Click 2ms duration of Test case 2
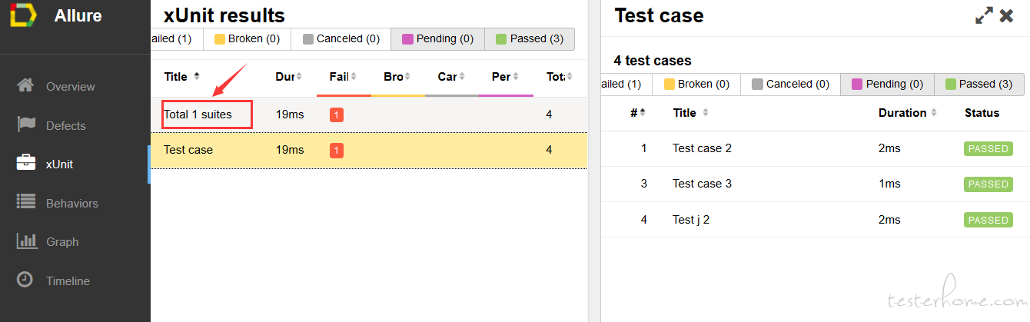Viewport: 1030px width, 322px height. [x=889, y=148]
